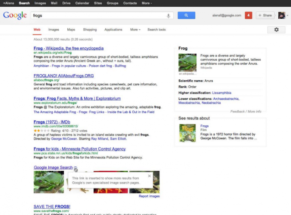Screen dimensions: 291x215
Task: Click the star rating on IMDb result
Action: pos(42,131)
